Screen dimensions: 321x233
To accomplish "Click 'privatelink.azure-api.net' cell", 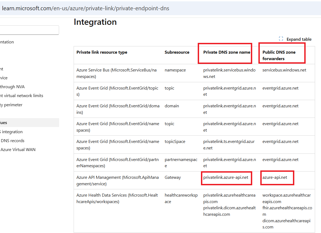I will click(226, 177).
